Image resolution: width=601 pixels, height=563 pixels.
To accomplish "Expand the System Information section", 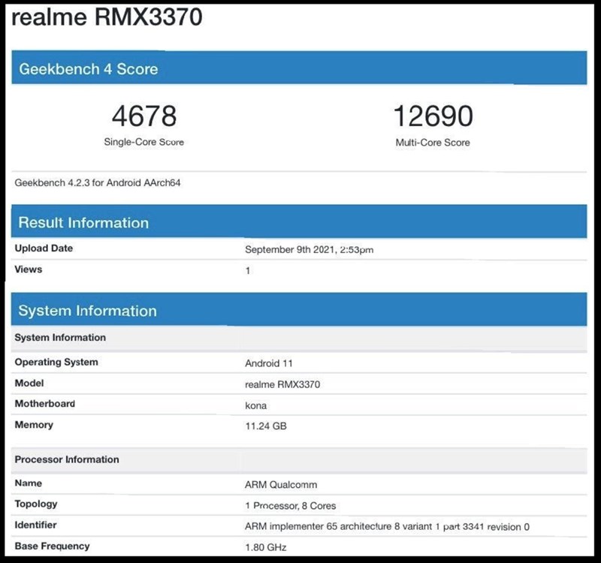I will click(88, 311).
